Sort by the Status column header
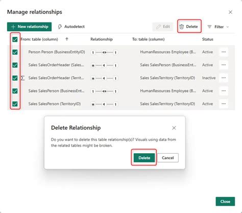The width and height of the screenshot is (242, 213). coord(208,39)
